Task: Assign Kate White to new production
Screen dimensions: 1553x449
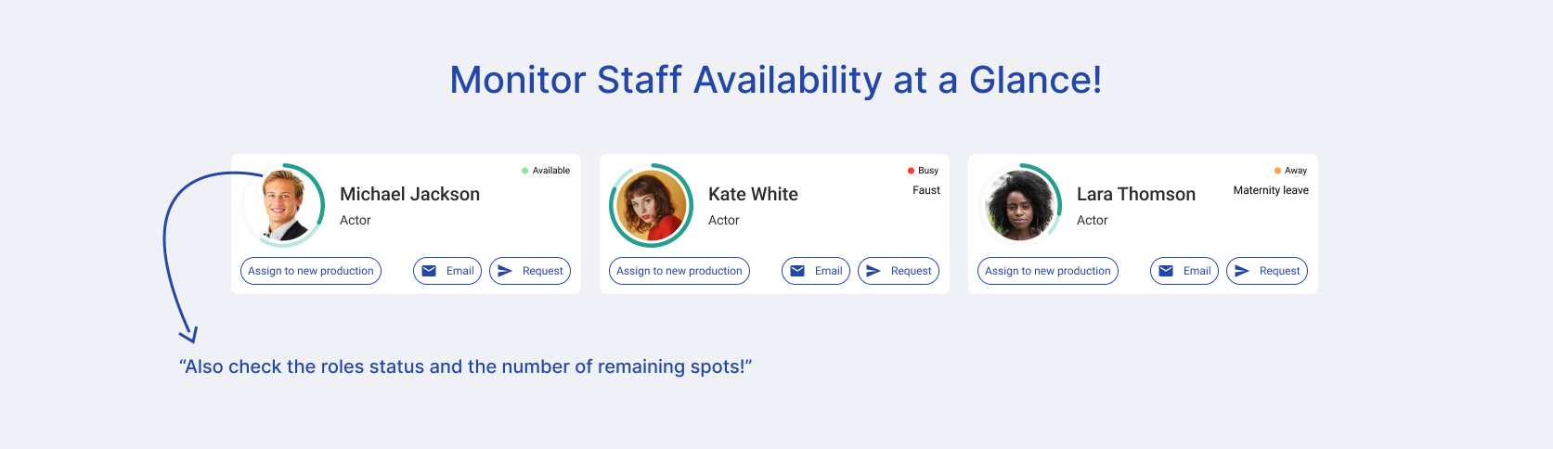Action: [x=679, y=271]
